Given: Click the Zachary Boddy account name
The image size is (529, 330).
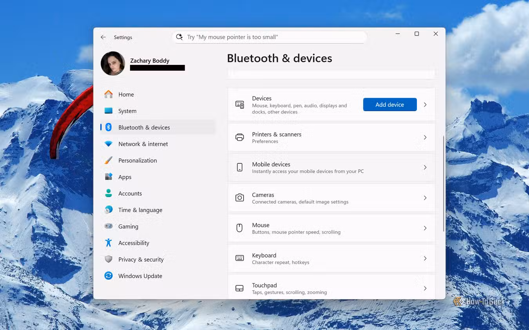Looking at the screenshot, I should point(150,61).
